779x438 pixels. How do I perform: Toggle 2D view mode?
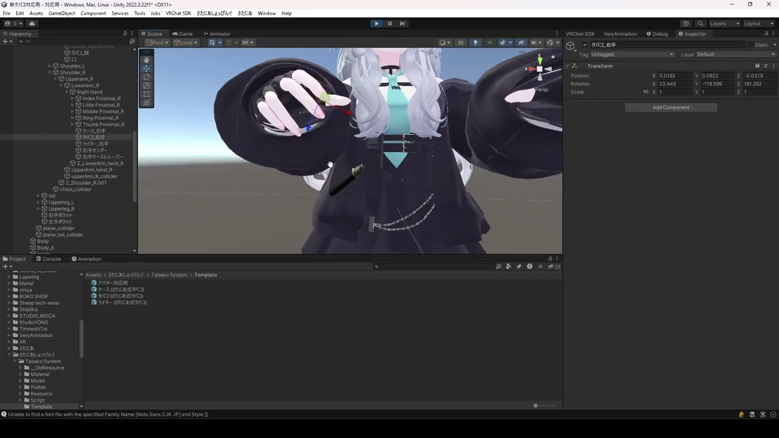tap(461, 43)
